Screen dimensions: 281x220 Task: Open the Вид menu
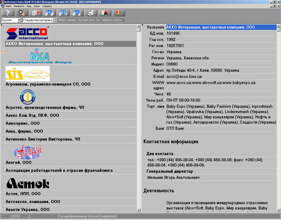(29, 6)
